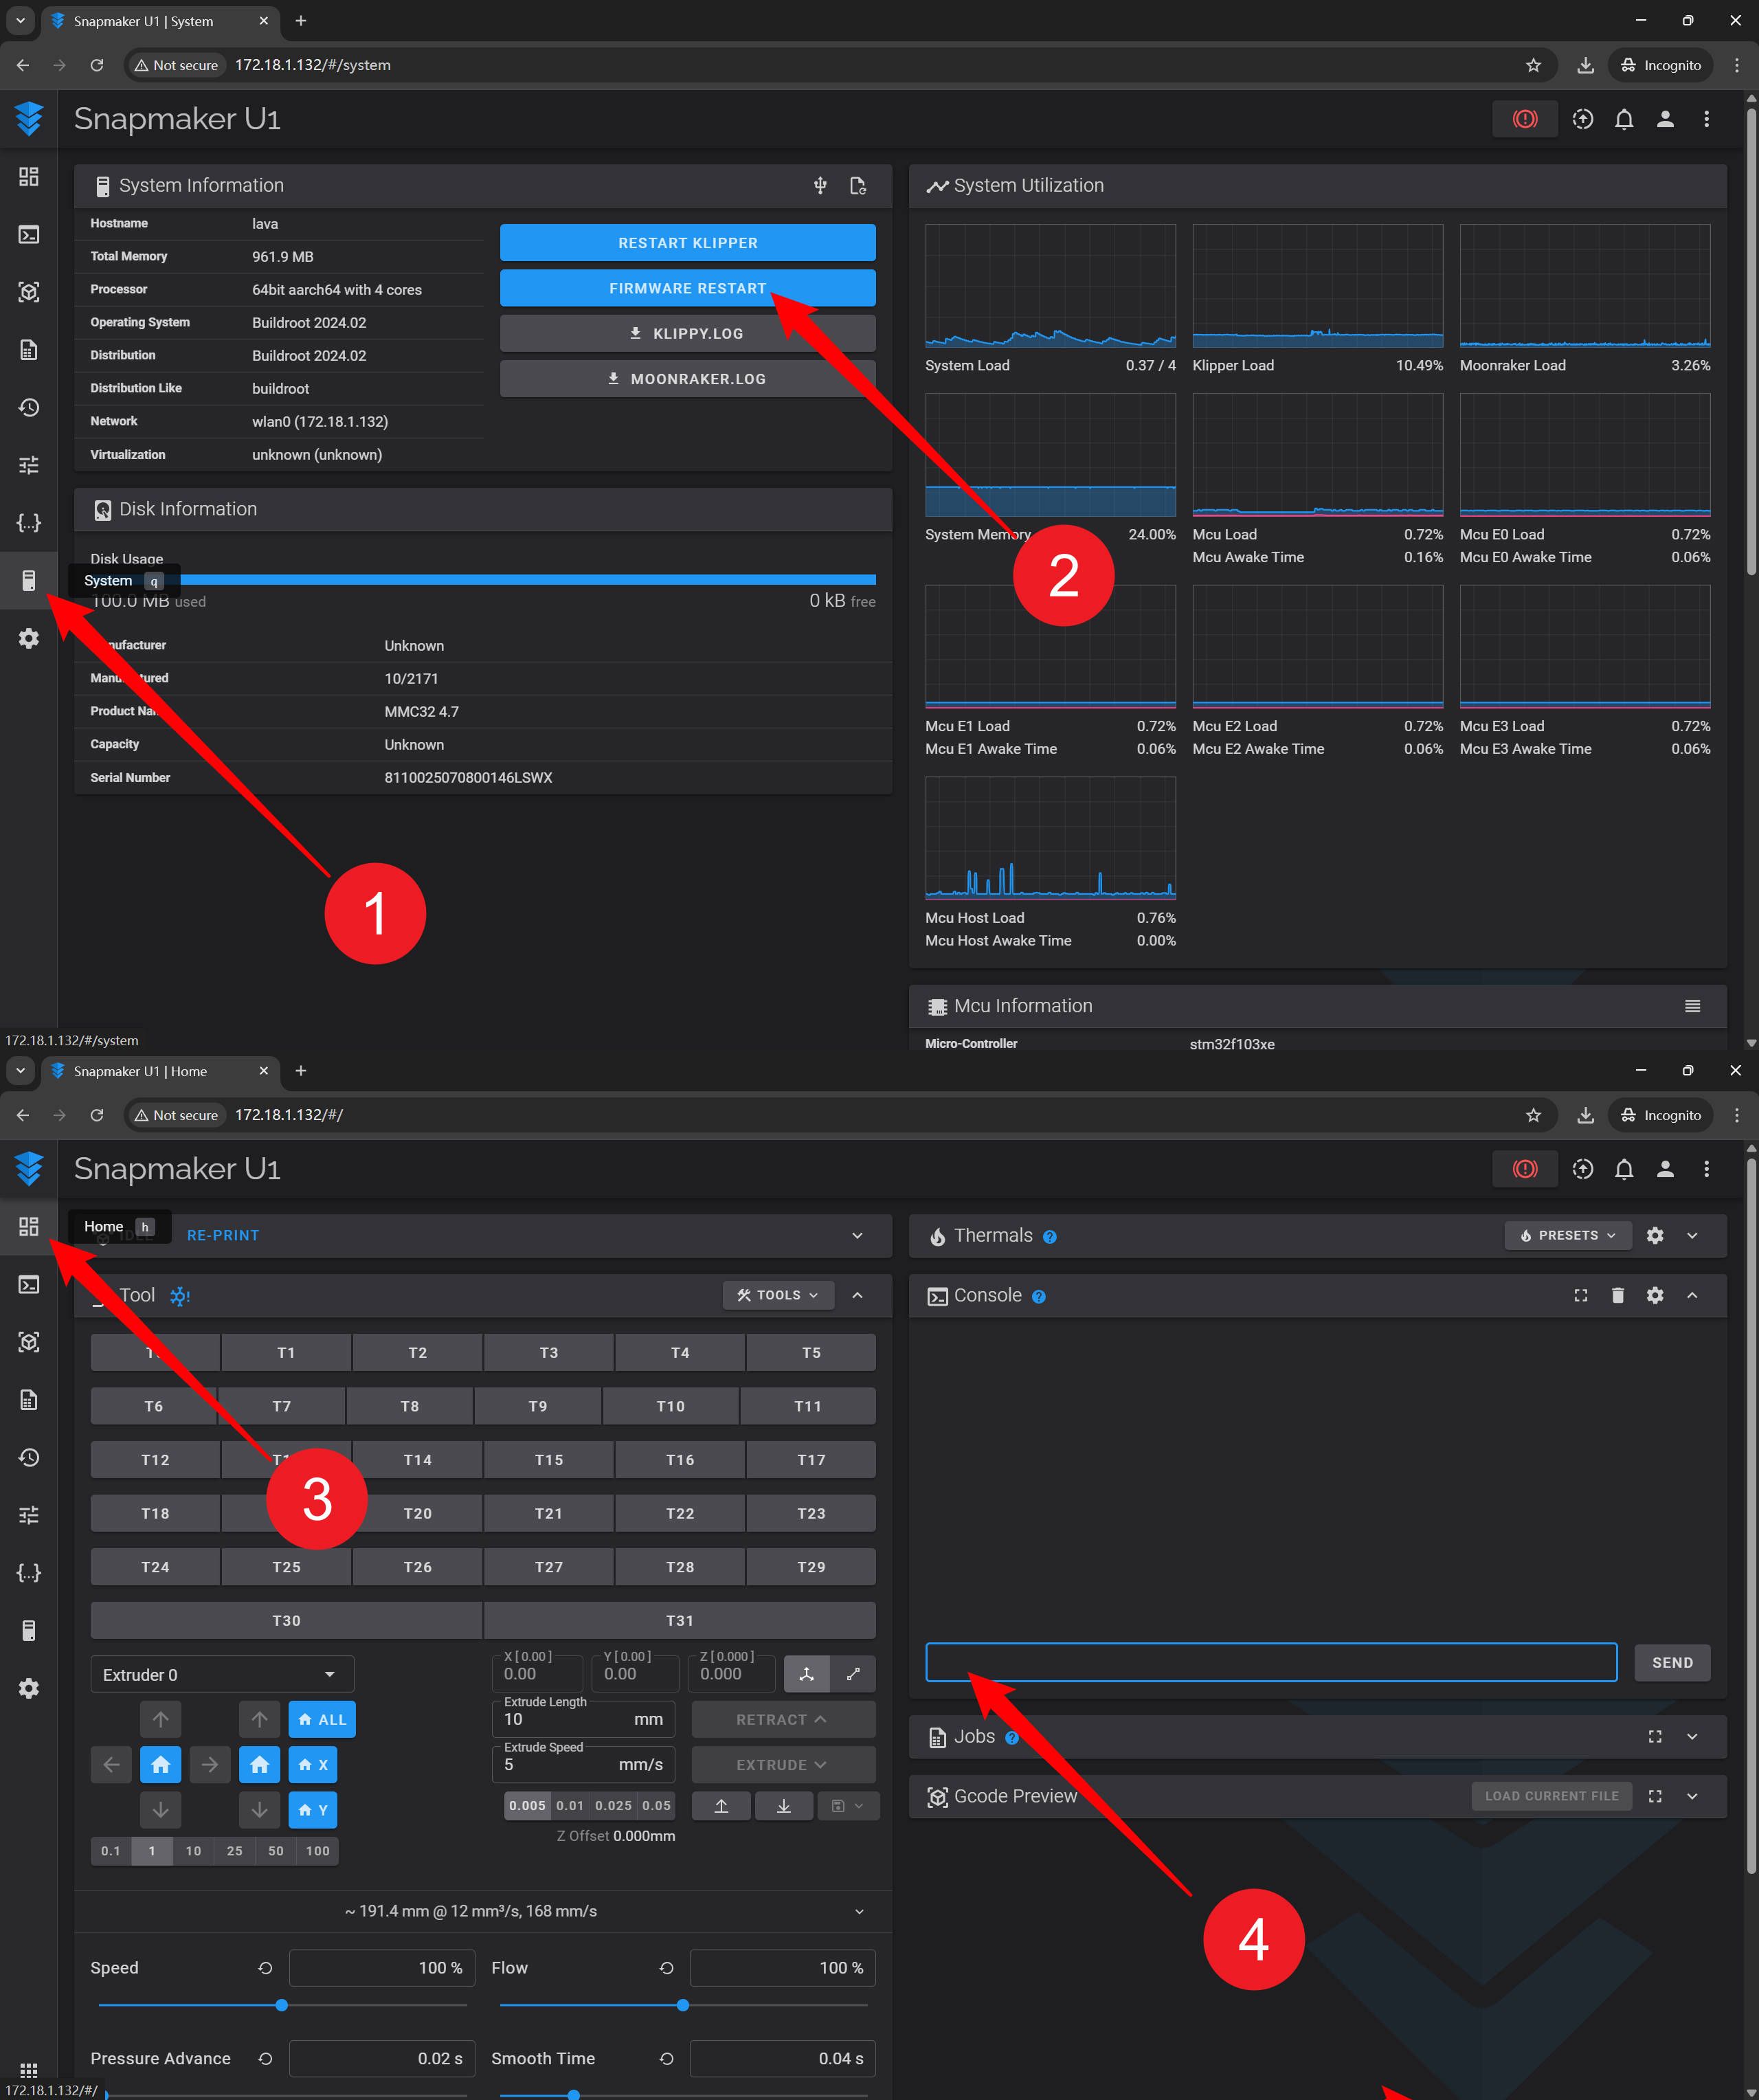Reset Speed value with the reset icon

pos(265,1967)
